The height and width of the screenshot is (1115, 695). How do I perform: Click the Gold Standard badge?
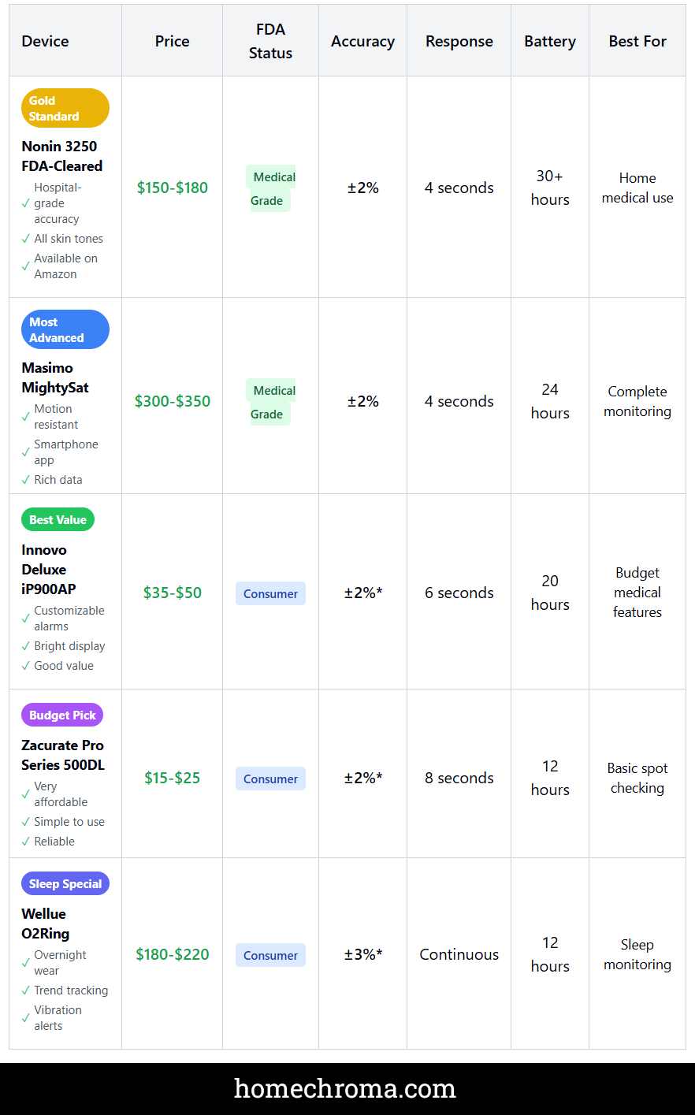[x=65, y=108]
